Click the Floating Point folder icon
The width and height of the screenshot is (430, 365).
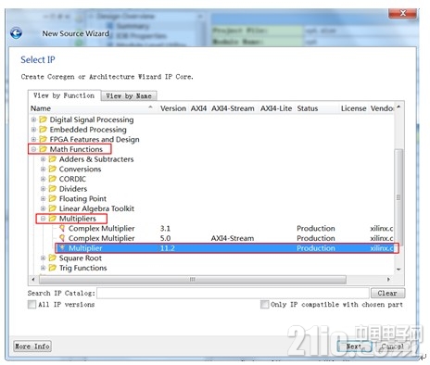coord(53,198)
